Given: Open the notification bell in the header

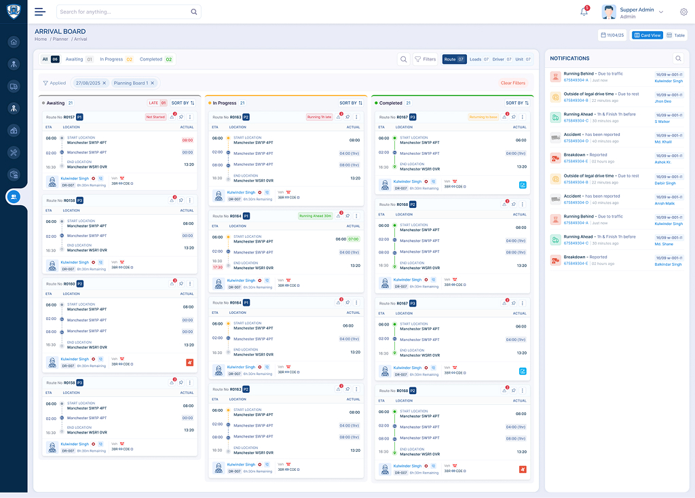Looking at the screenshot, I should click(584, 12).
